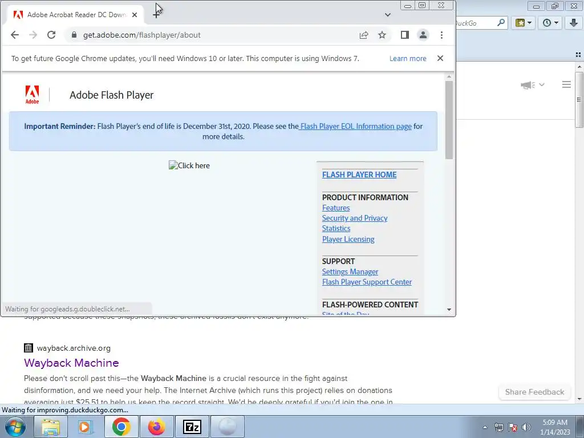Dismiss the Windows 7 update notice

[440, 58]
